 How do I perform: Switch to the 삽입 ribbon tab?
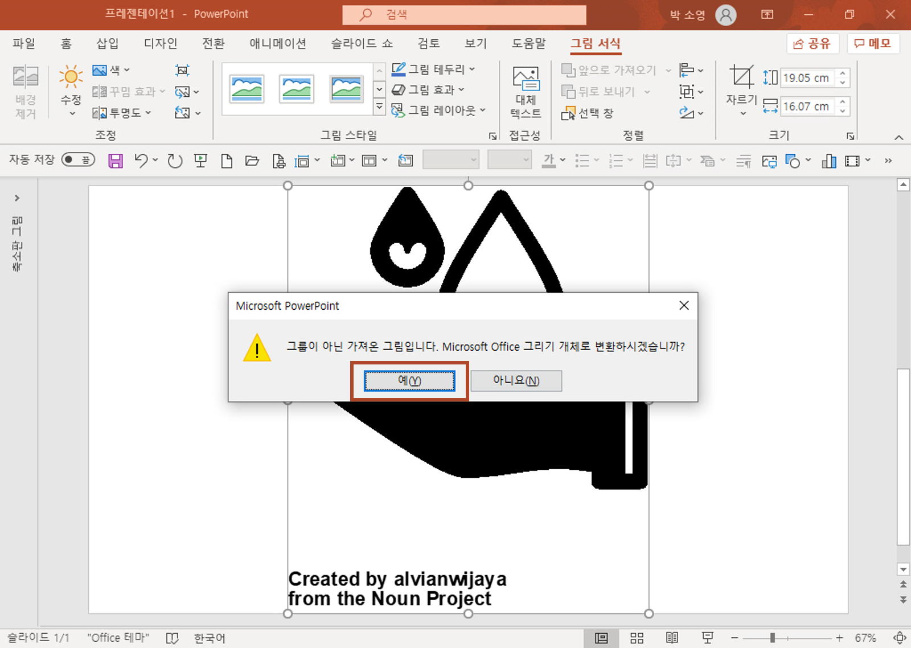(x=108, y=43)
